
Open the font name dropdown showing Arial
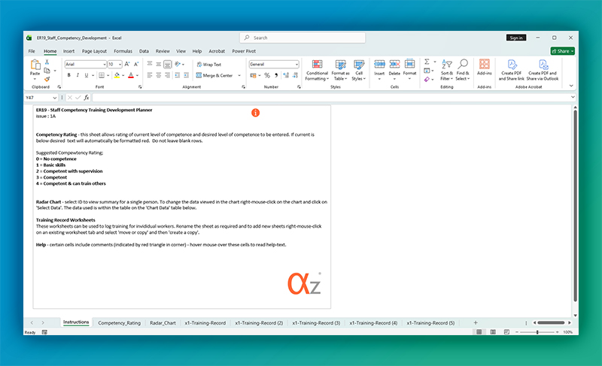pyautogui.click(x=84, y=65)
